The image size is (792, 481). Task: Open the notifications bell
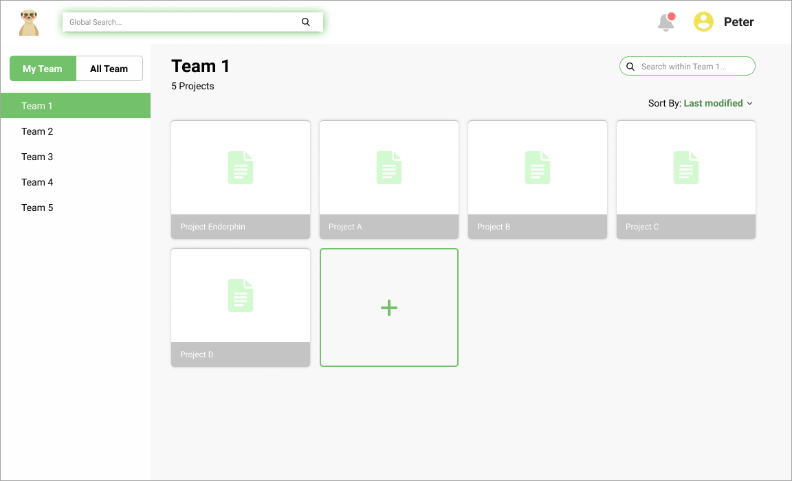point(665,23)
